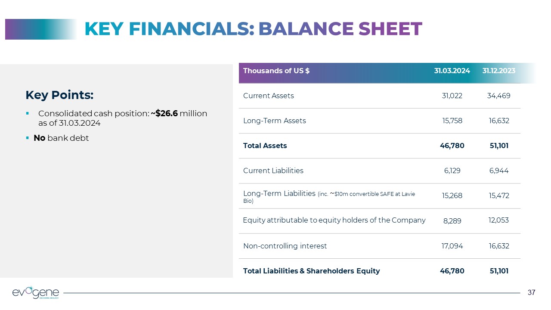Click the Key Points heading
551x310 pixels.
click(59, 95)
